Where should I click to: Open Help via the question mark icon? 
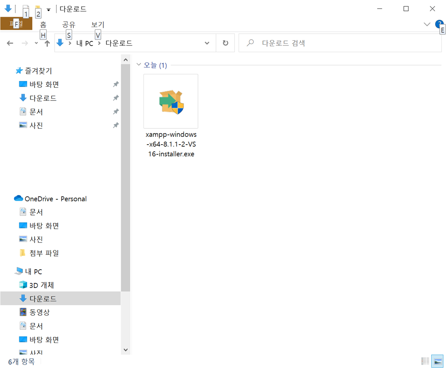coord(439,24)
